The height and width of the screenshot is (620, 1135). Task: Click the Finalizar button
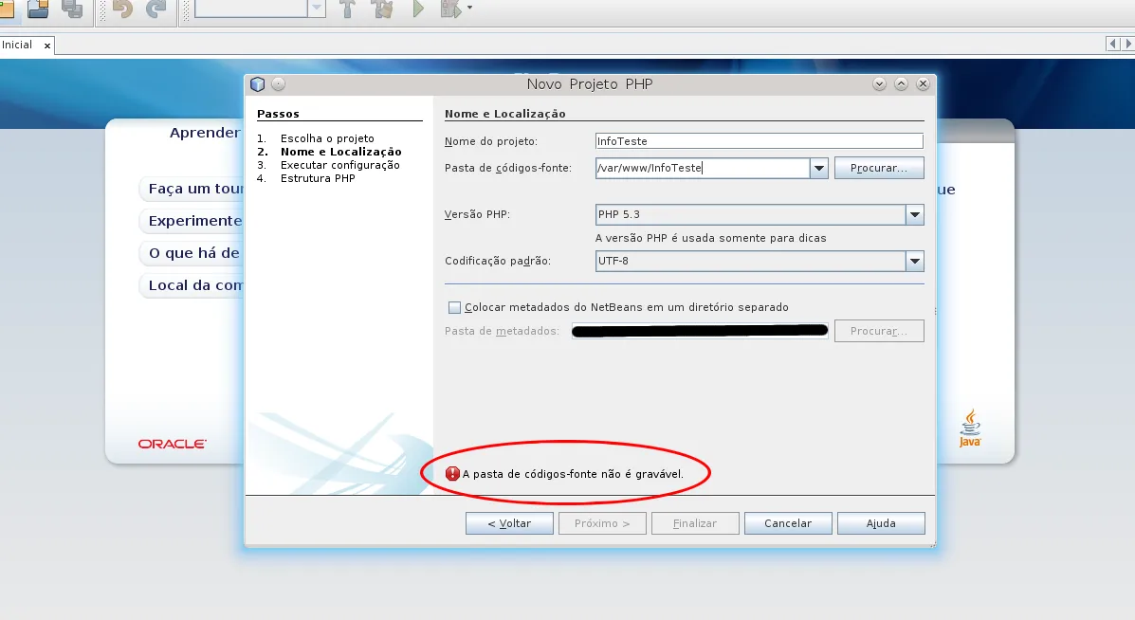[695, 523]
